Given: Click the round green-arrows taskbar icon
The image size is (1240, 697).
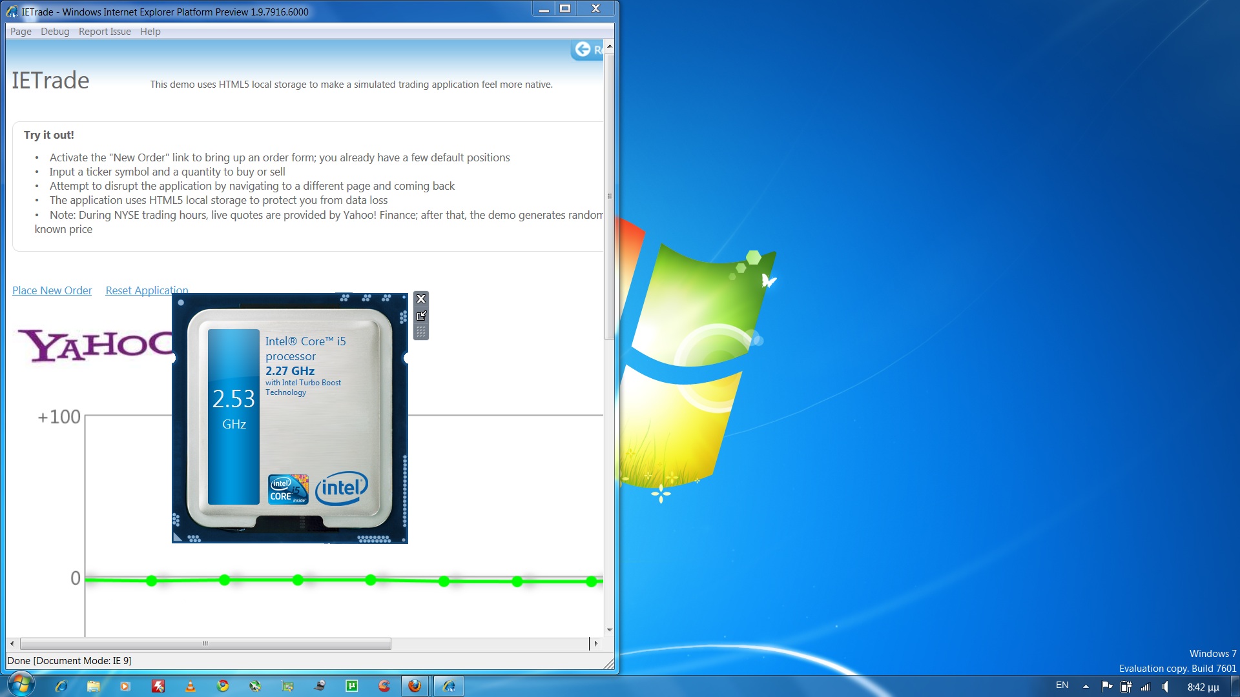Looking at the screenshot, I should click(255, 686).
